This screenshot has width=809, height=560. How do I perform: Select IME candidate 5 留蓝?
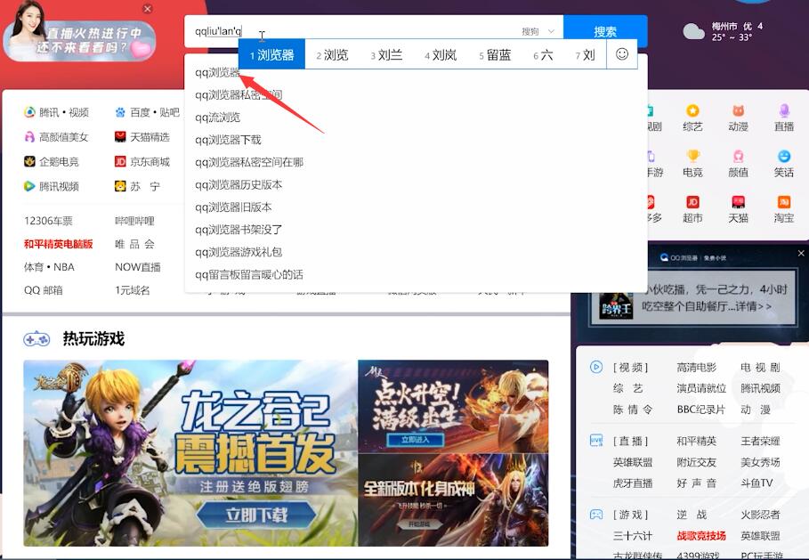pyautogui.click(x=495, y=54)
